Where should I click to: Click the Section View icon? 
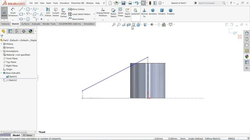pyautogui.click(x=129, y=24)
